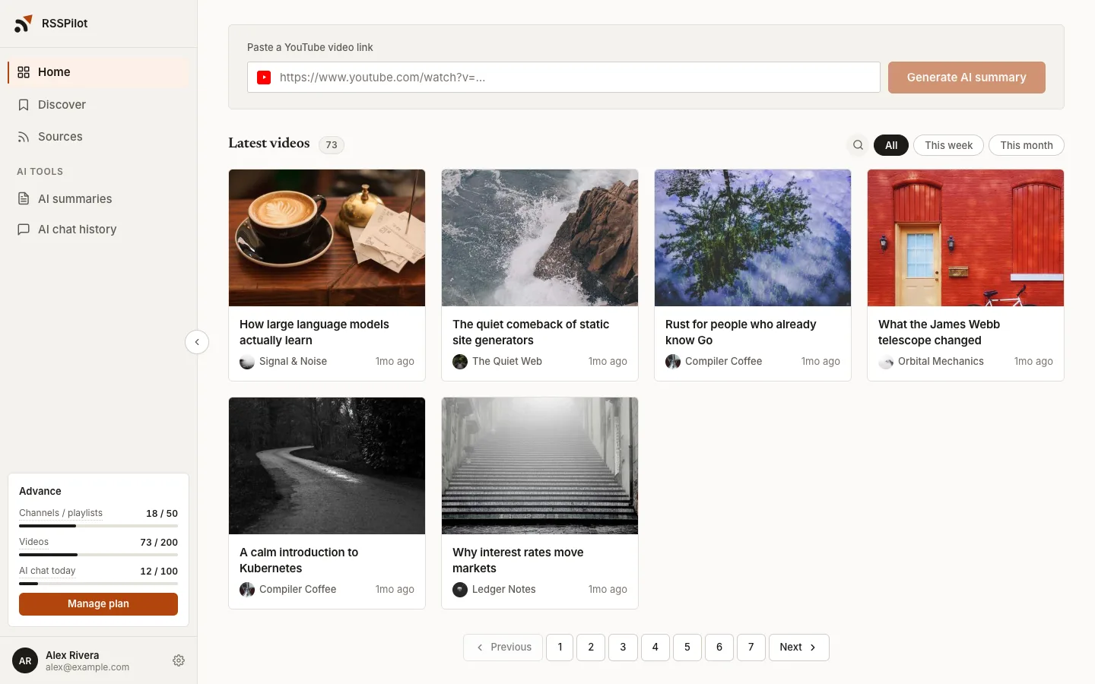The height and width of the screenshot is (684, 1095).
Task: Click the 73 video count badge
Action: pos(332,145)
